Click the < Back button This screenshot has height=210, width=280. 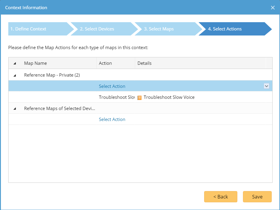point(221,197)
